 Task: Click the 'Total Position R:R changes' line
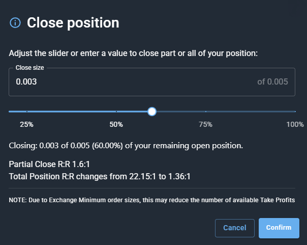tap(100, 176)
